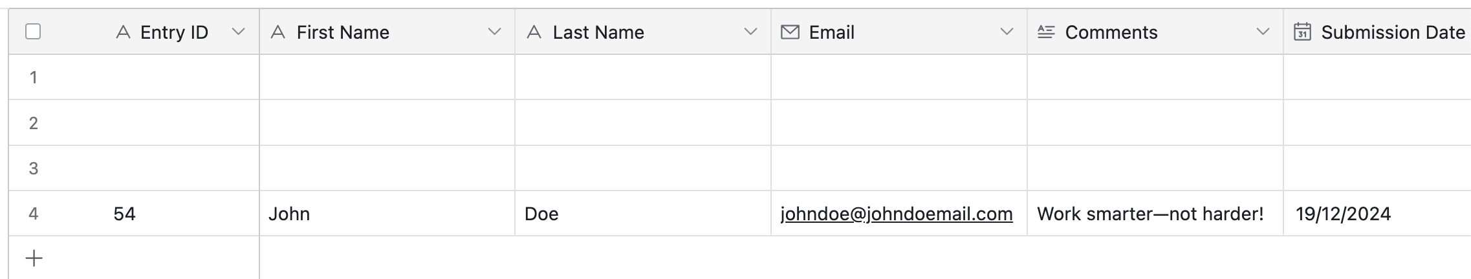Add a new row with plus icon

click(34, 258)
